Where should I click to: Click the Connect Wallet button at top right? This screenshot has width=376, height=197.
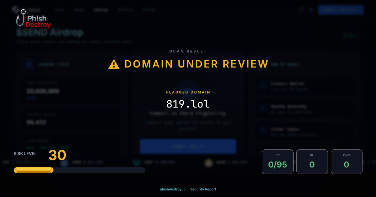tap(341, 10)
